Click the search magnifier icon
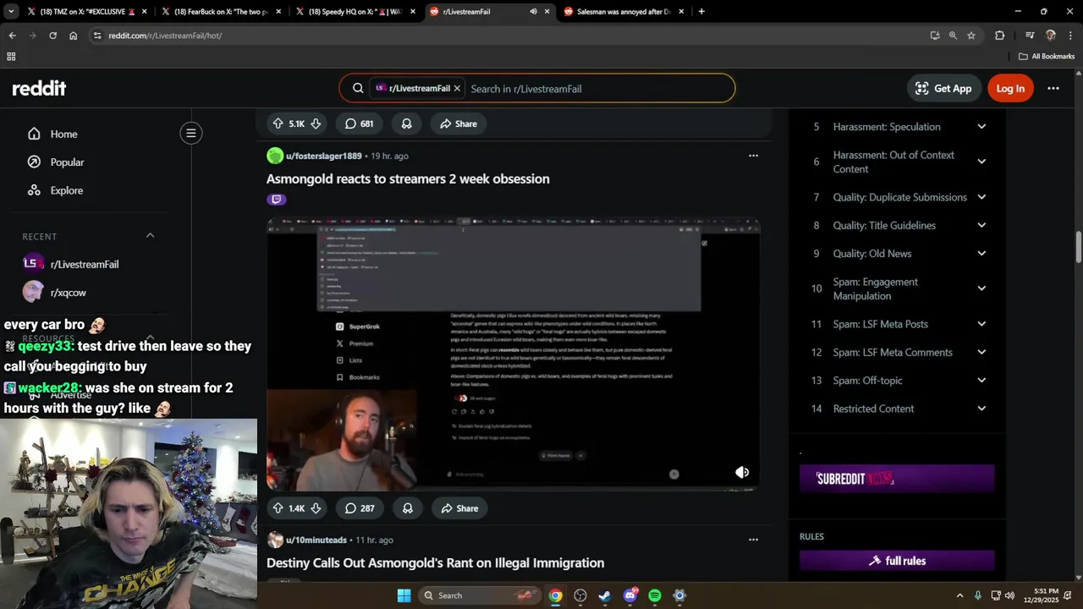This screenshot has width=1083, height=609. click(358, 89)
